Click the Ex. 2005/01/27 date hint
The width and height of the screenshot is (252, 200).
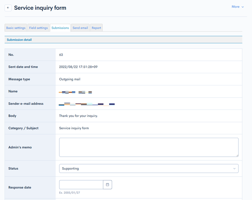tap(69, 192)
